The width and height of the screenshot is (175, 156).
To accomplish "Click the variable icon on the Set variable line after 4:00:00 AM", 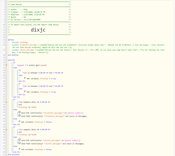I will (x=25, y=78).
